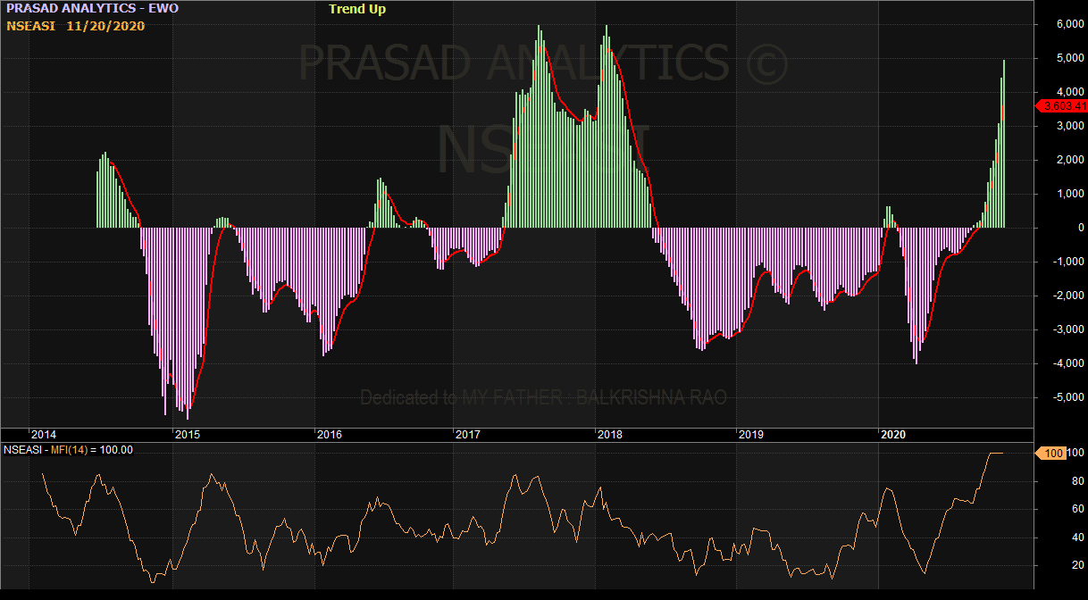Viewport: 1088px width, 600px height.
Task: Click the 2014 year marker on timeline
Action: (45, 435)
